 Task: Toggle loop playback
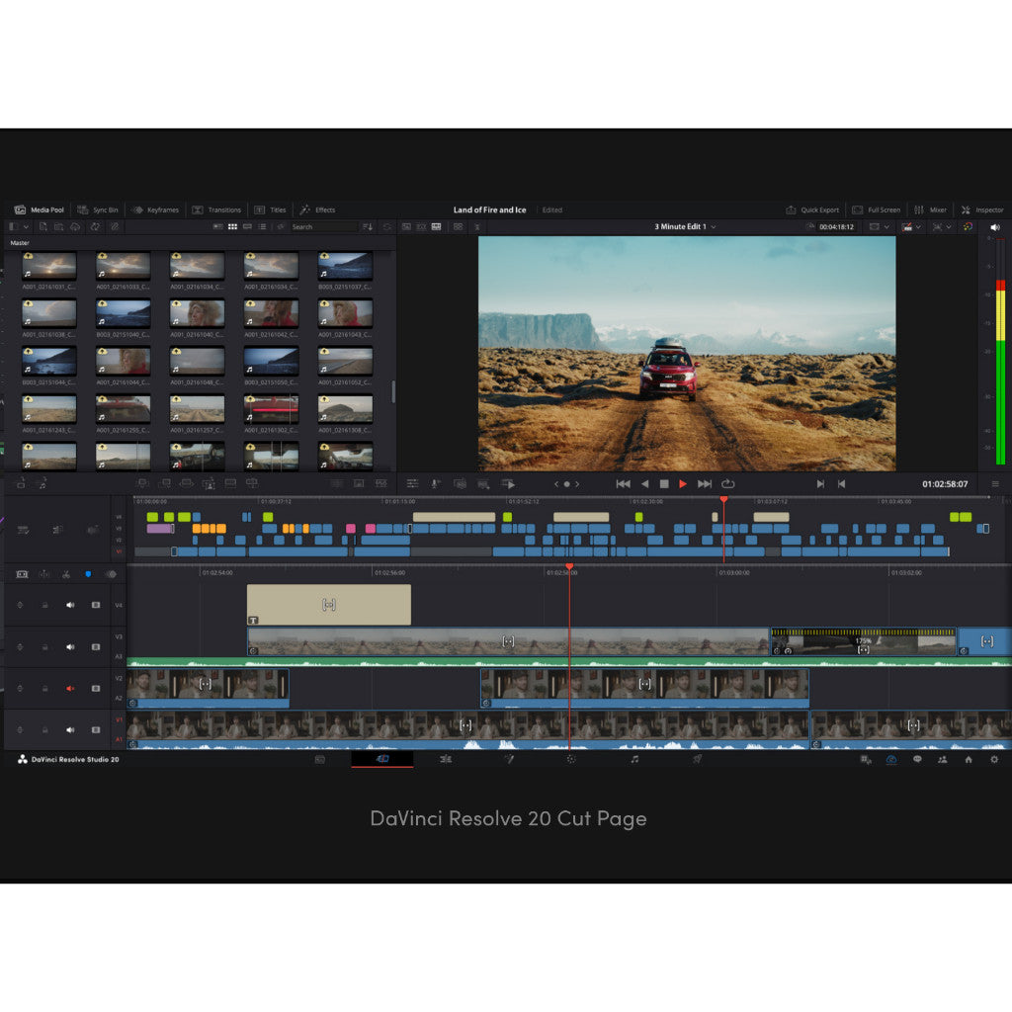click(x=728, y=483)
